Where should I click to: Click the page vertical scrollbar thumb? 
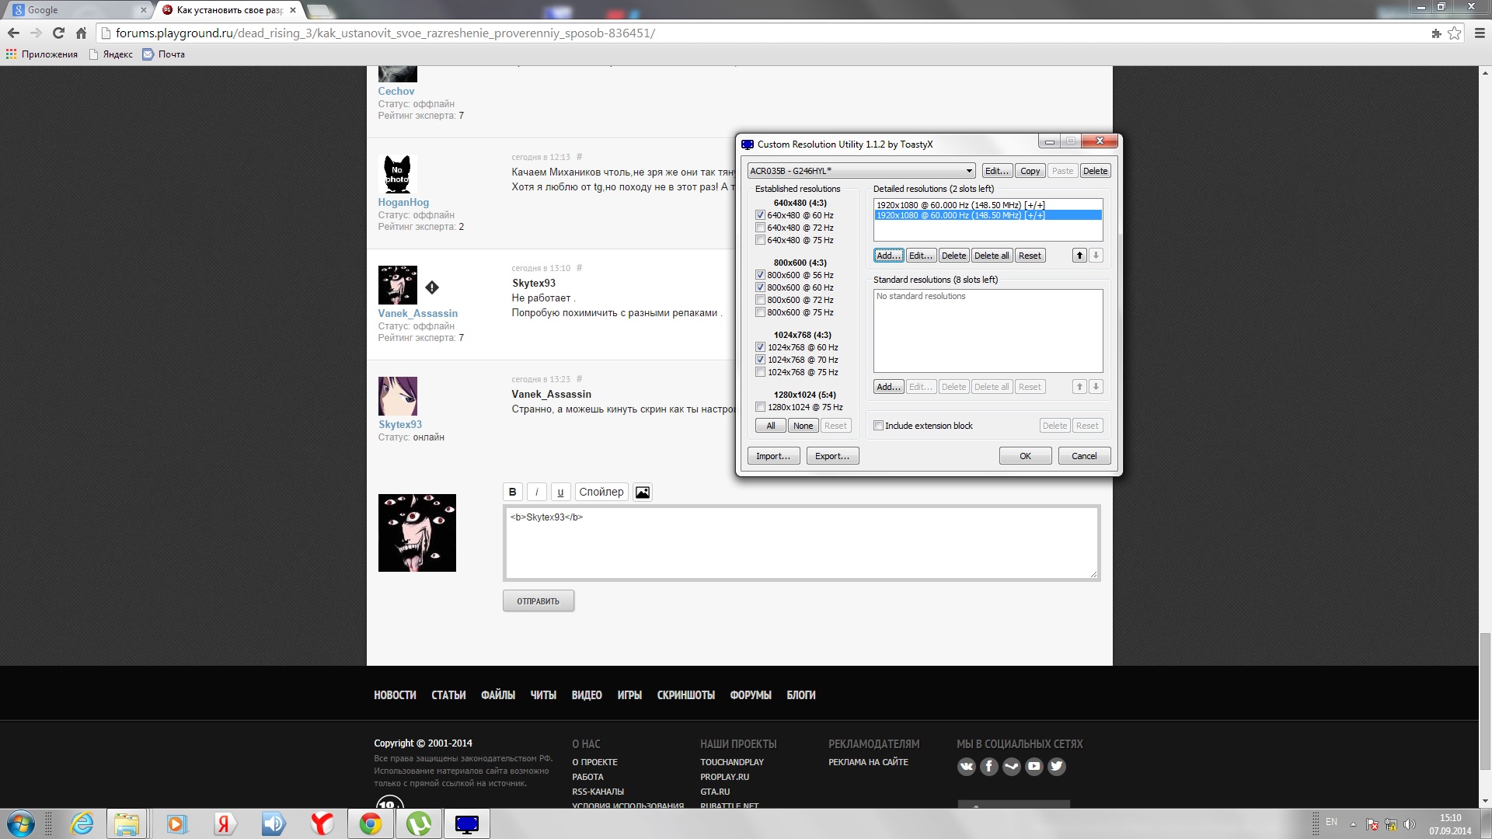[1485, 703]
